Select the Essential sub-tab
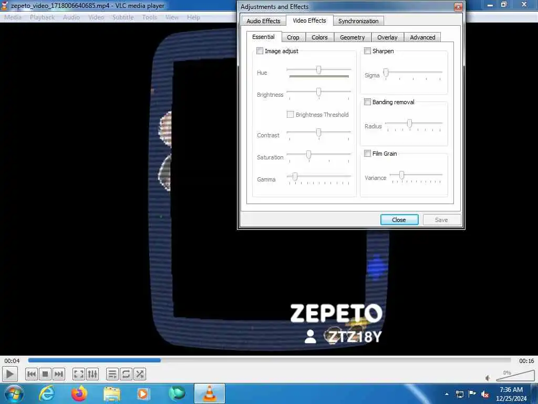Screen dimensions: 538x404 tap(264, 37)
